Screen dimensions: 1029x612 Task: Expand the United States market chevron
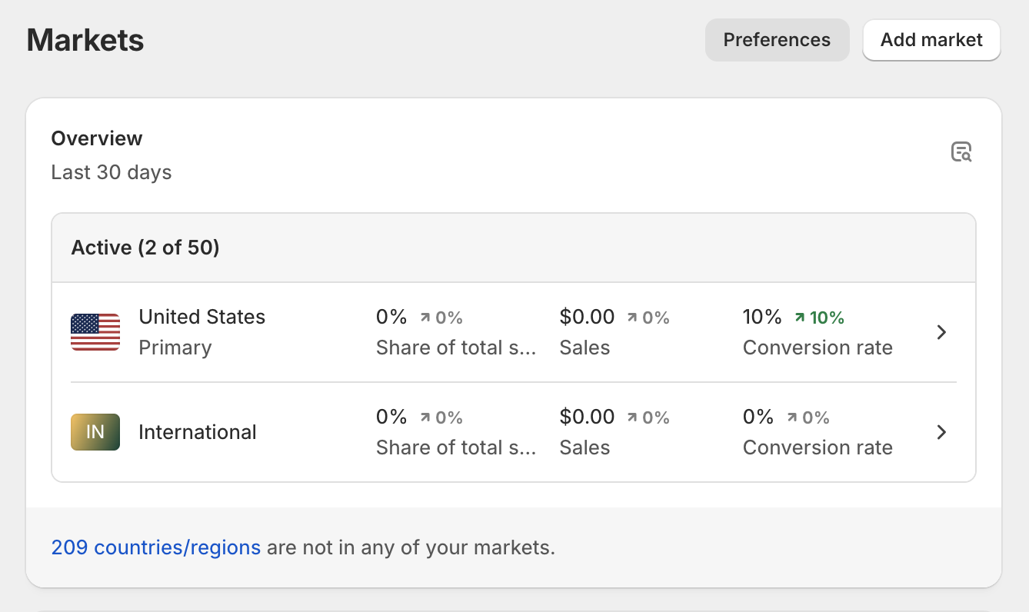(x=941, y=332)
